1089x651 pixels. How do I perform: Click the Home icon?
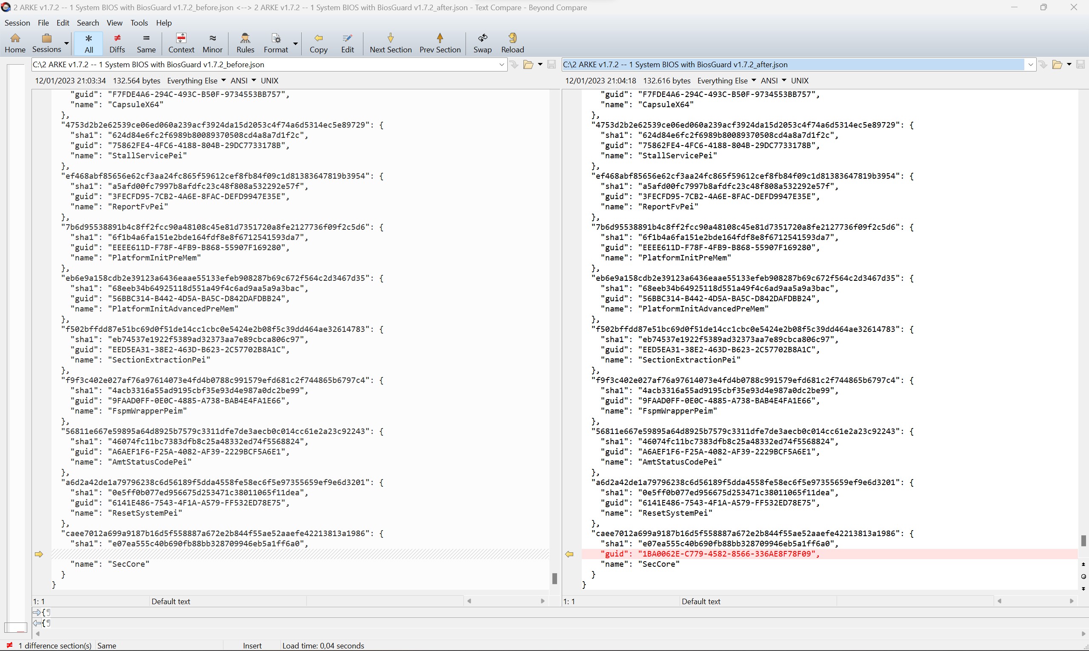coord(15,42)
